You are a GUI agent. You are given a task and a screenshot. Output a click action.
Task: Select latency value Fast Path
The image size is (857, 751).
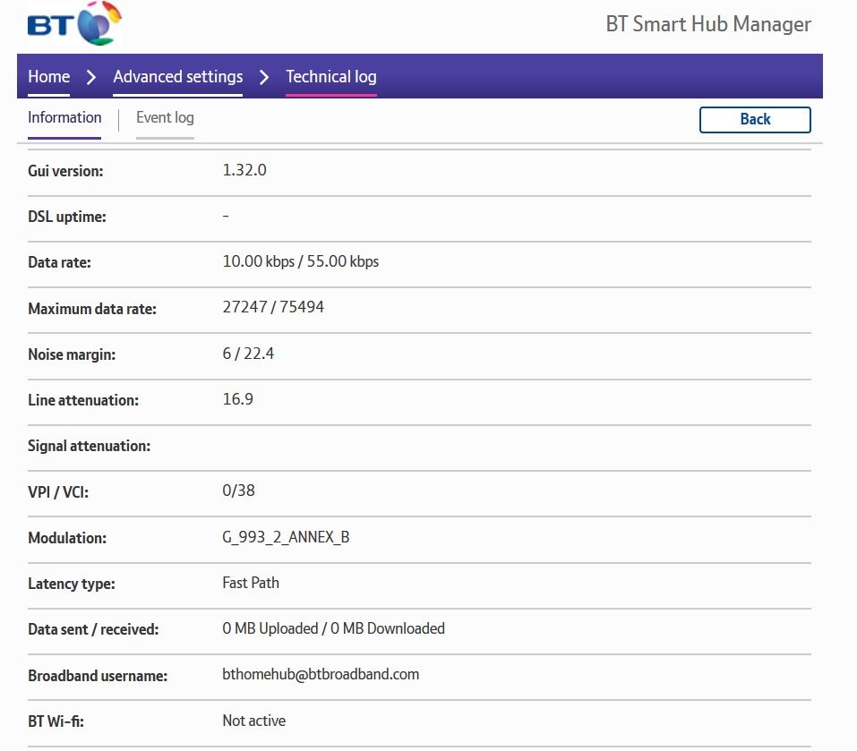pos(251,583)
